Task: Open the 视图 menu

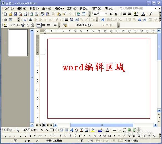Action: [34, 9]
